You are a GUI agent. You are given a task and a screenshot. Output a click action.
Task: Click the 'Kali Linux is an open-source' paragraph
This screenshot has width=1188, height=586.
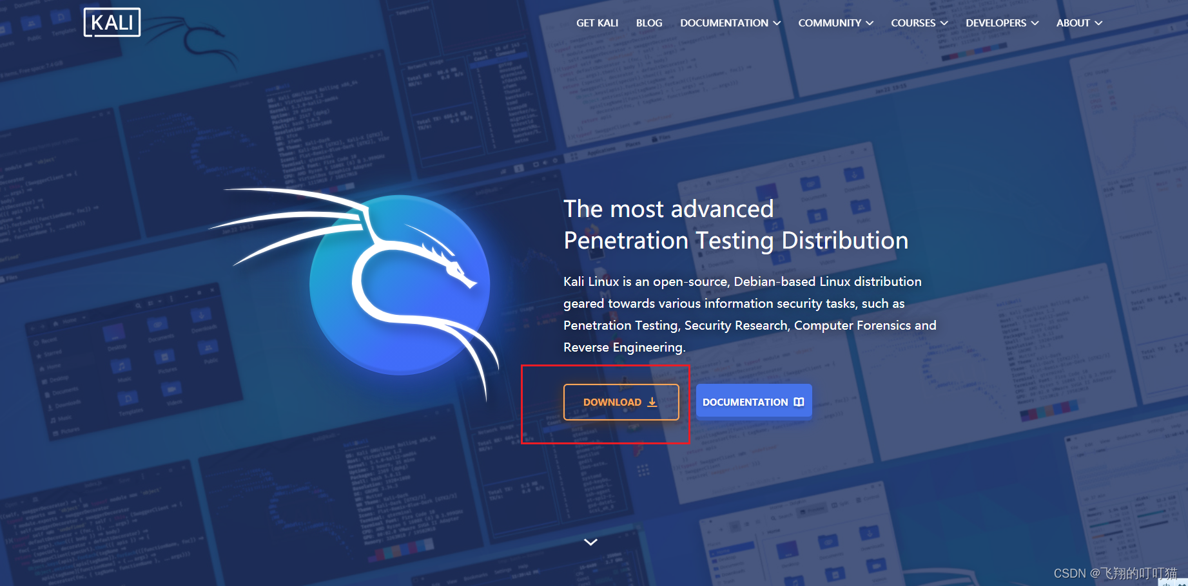pyautogui.click(x=750, y=314)
